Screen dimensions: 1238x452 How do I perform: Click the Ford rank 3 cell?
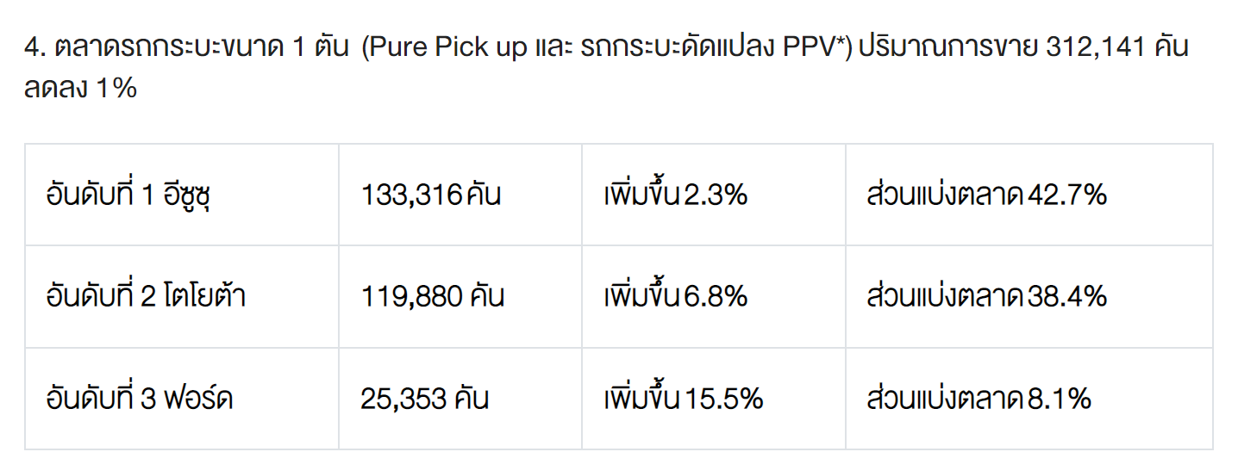140,399
